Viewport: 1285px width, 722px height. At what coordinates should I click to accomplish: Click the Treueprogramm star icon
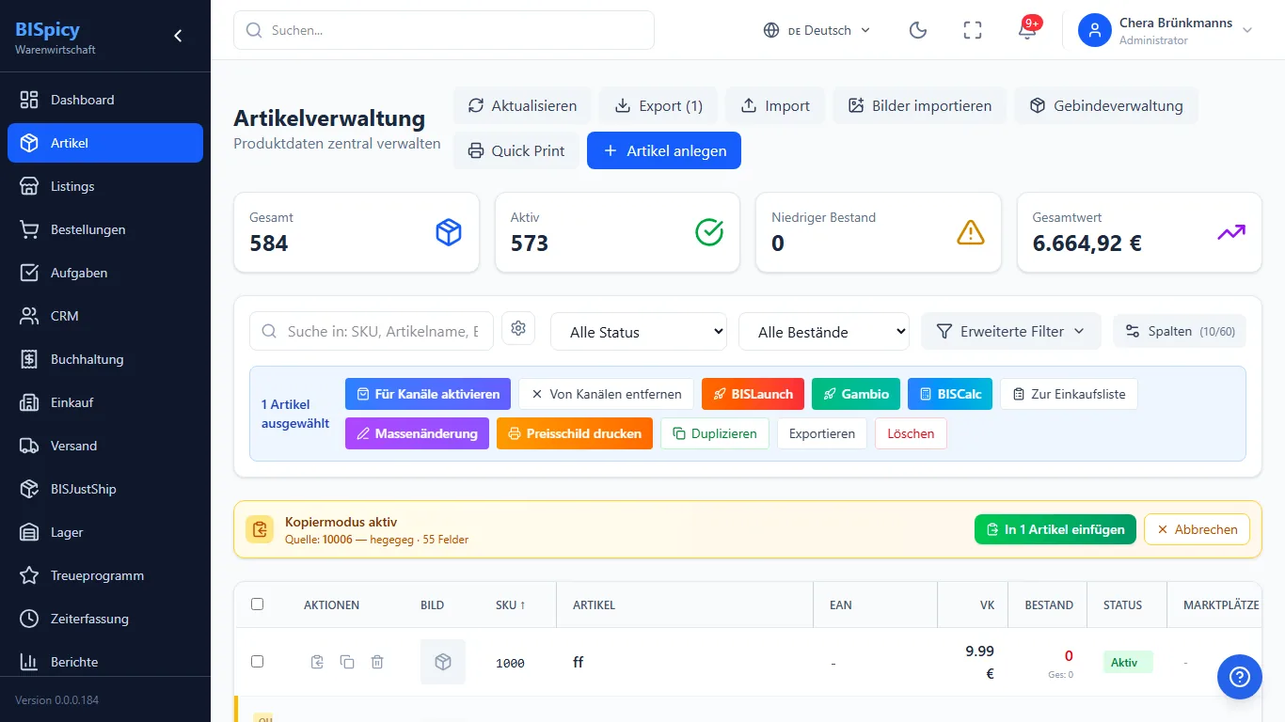click(29, 575)
